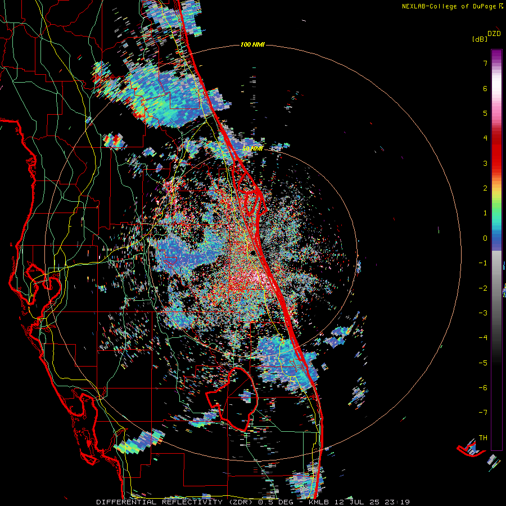
Task: Click the -3 value on color scale
Action: coord(483,313)
